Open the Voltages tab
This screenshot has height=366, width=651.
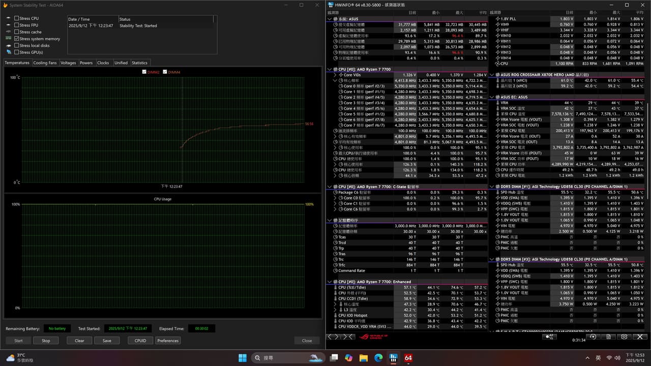point(68,63)
